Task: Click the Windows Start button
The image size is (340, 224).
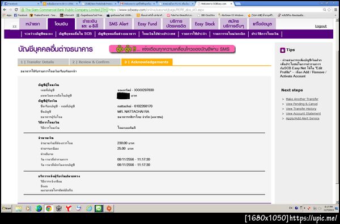Action: click(x=6, y=208)
